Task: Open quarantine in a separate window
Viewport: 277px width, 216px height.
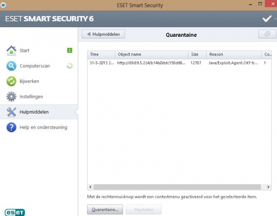Action: click(x=267, y=34)
